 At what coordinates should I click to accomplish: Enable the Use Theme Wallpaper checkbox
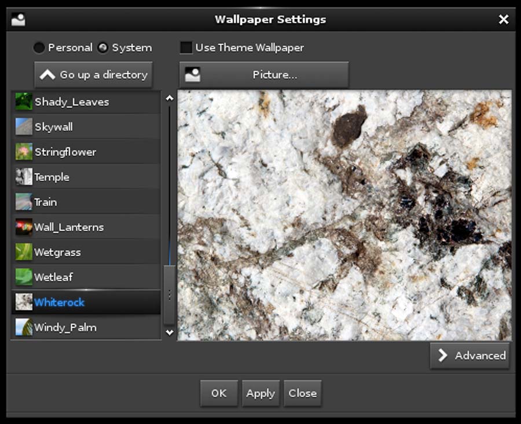click(x=186, y=47)
